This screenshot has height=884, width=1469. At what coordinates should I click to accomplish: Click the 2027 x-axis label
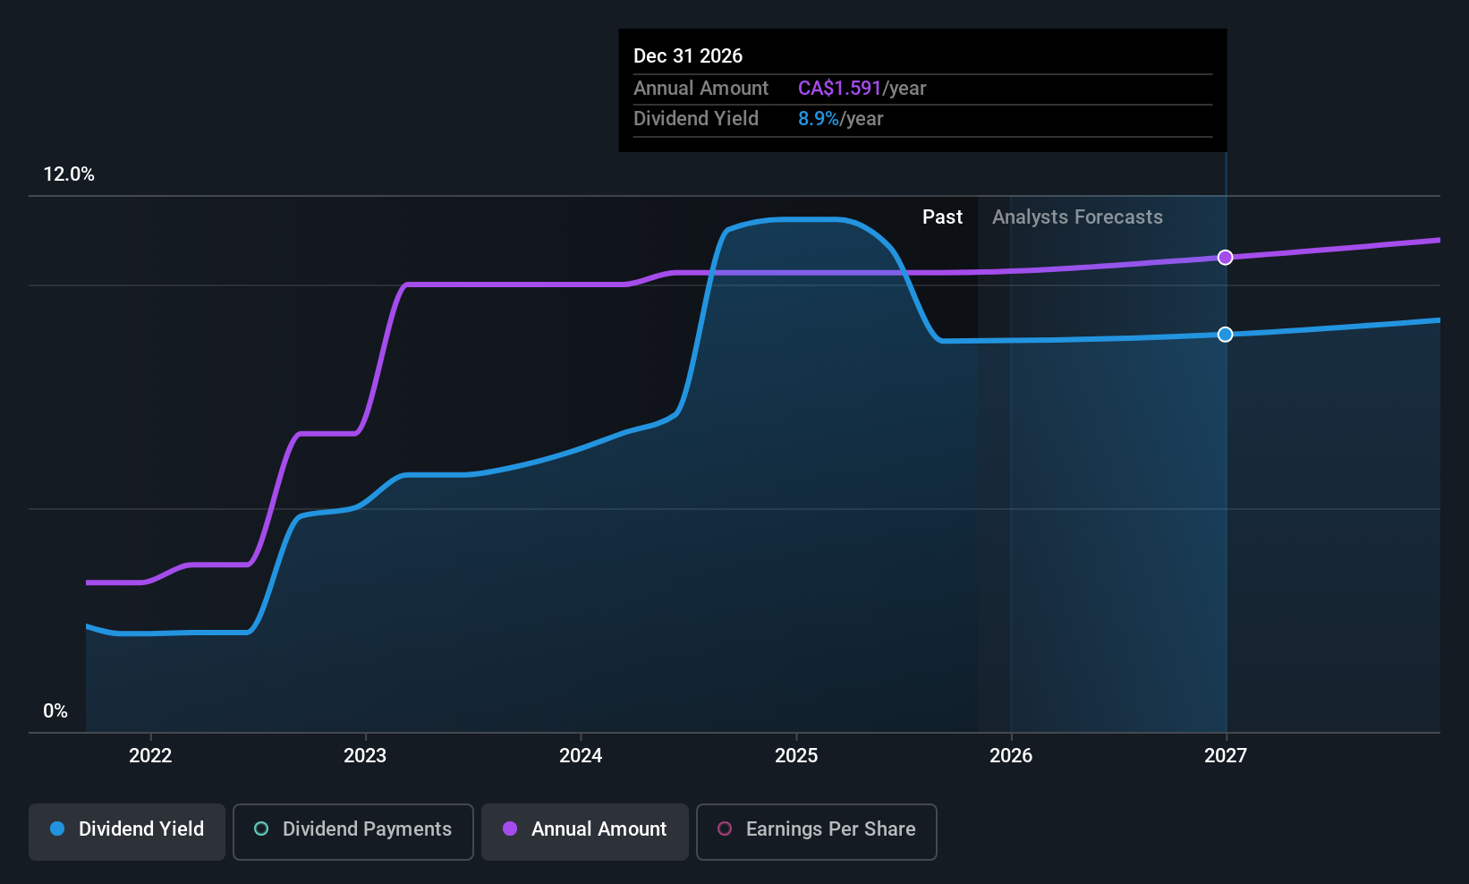pyautogui.click(x=1226, y=756)
